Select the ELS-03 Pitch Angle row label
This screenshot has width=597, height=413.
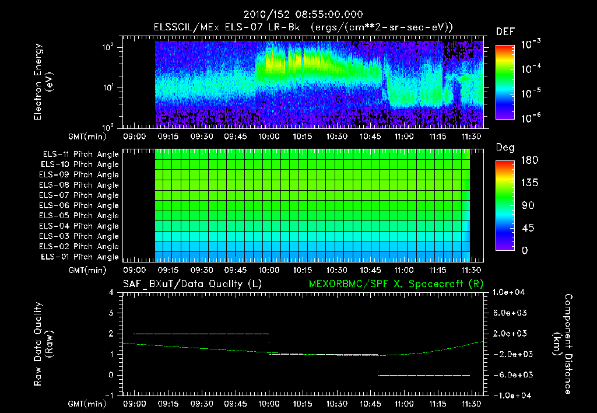coord(79,236)
